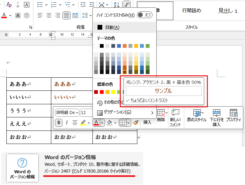
Task: Pick standard yellow color swatch
Action: (x=113, y=92)
